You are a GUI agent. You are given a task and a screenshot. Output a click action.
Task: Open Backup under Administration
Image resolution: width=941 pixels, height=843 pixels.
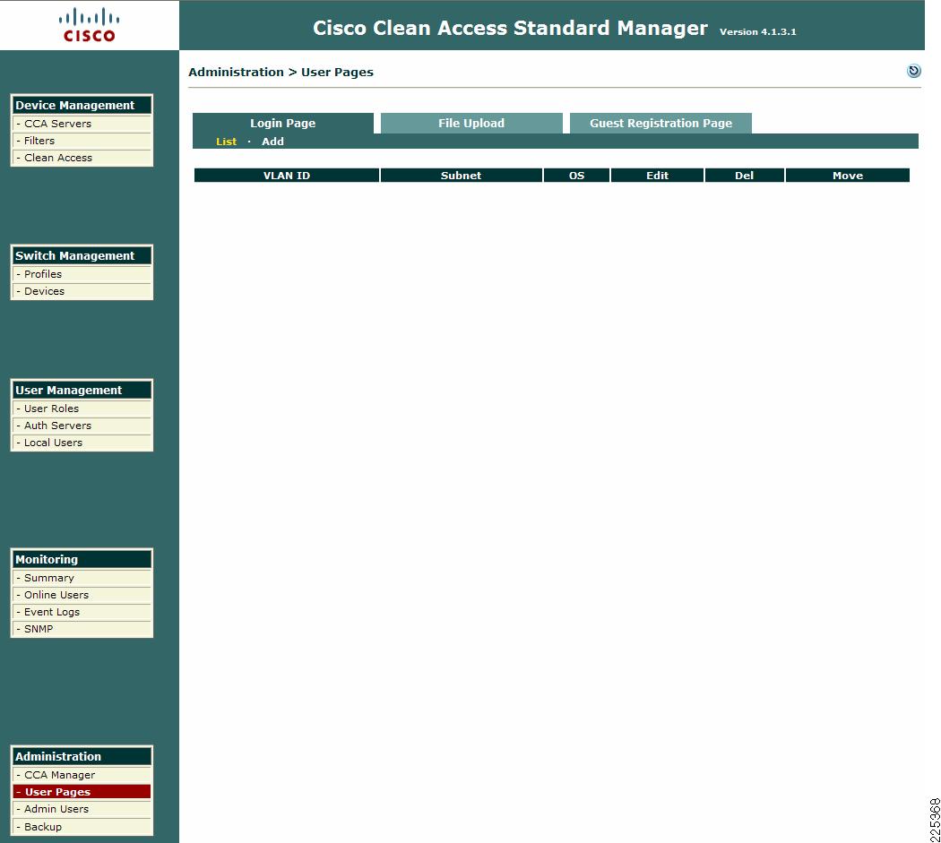[82, 827]
